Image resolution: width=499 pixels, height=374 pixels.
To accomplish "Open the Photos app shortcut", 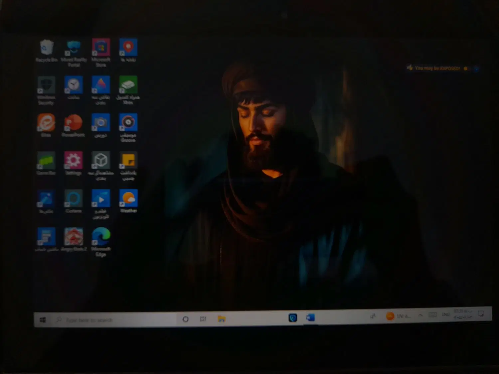I will (46, 201).
